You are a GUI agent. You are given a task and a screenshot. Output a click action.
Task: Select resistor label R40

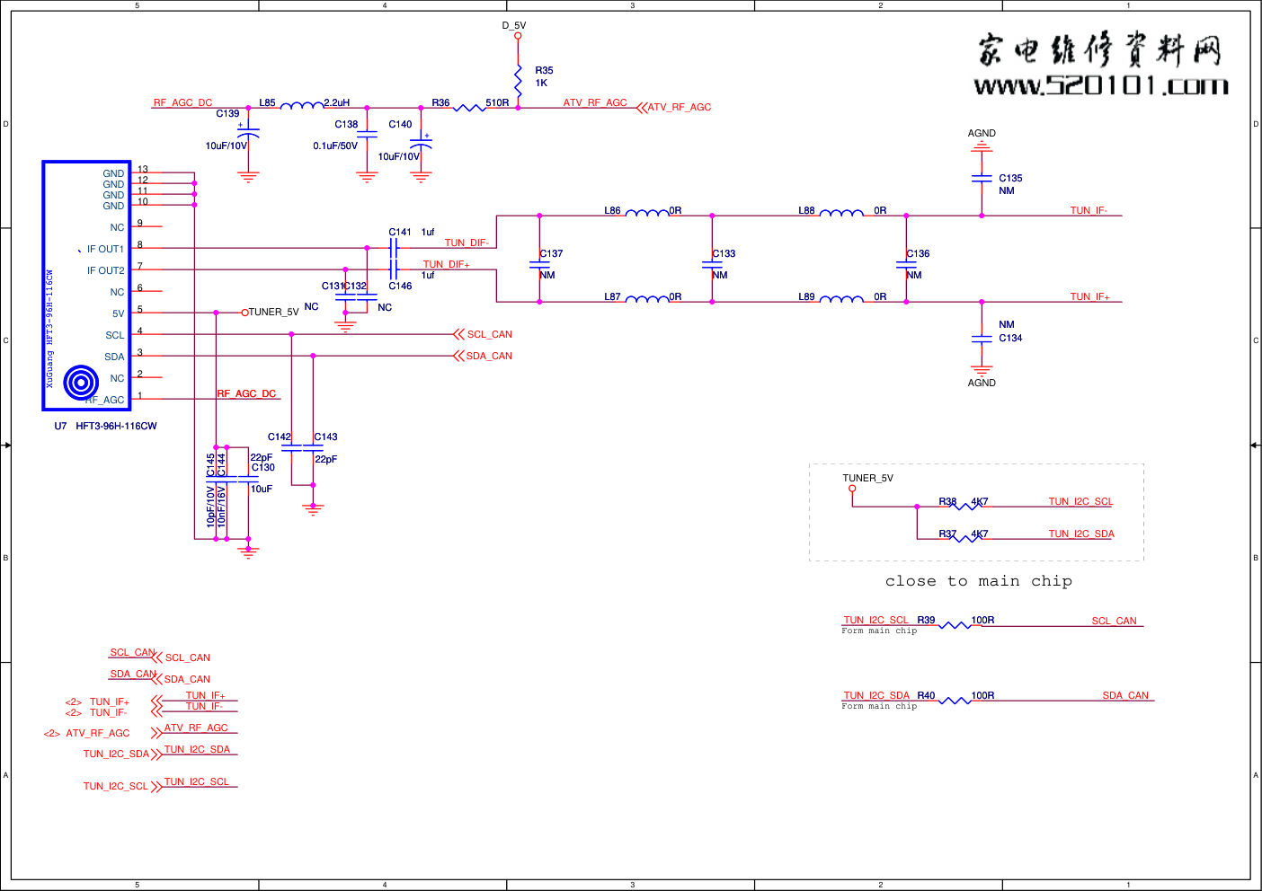coord(926,695)
